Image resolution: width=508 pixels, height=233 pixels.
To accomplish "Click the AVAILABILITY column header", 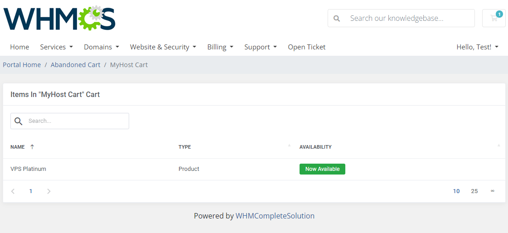I will pos(315,147).
